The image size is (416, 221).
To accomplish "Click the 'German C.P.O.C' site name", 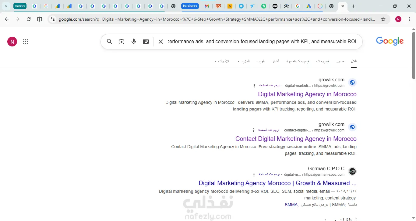I will click(x=326, y=169).
